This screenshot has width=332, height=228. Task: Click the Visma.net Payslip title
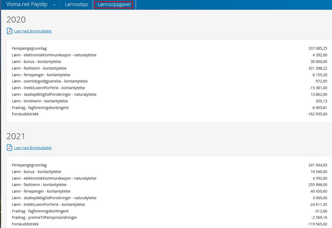(x=27, y=4)
